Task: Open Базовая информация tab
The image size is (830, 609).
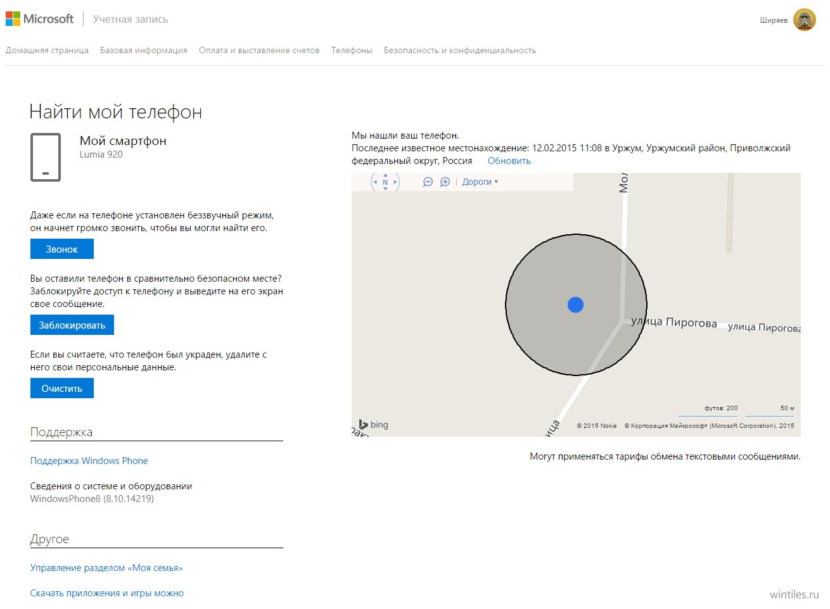Action: click(144, 50)
